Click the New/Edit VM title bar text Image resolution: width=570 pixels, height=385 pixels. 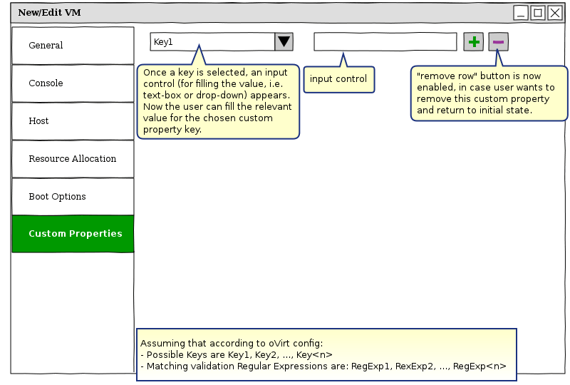point(49,13)
